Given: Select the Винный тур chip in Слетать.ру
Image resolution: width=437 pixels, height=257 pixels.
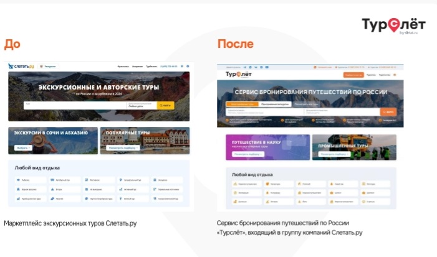Looking at the screenshot, I should [133, 199].
